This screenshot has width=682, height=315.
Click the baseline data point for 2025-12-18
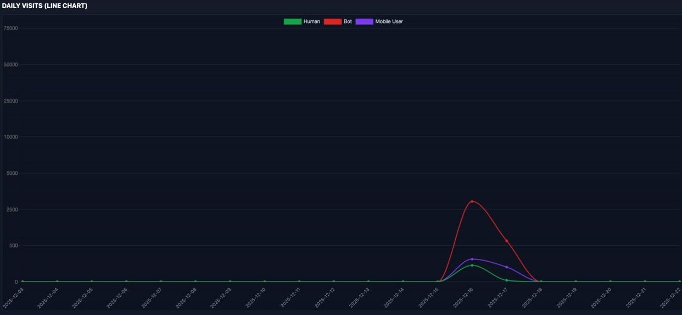541,281
